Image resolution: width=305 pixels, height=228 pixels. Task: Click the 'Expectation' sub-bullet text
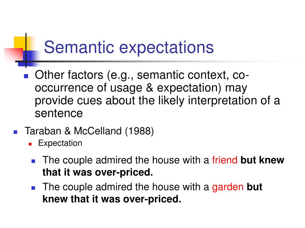(60, 143)
